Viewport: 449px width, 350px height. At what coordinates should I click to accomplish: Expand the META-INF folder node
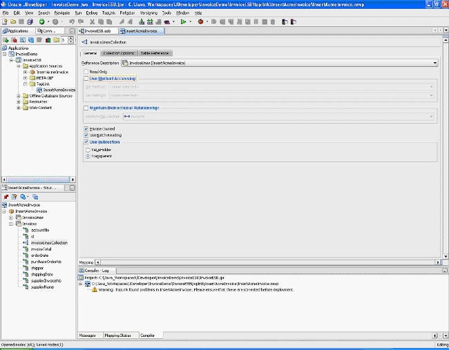tap(25, 78)
